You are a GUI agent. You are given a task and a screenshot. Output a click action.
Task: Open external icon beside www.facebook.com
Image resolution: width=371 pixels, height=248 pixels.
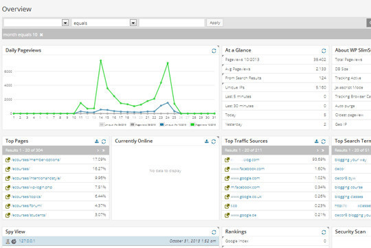227,169
